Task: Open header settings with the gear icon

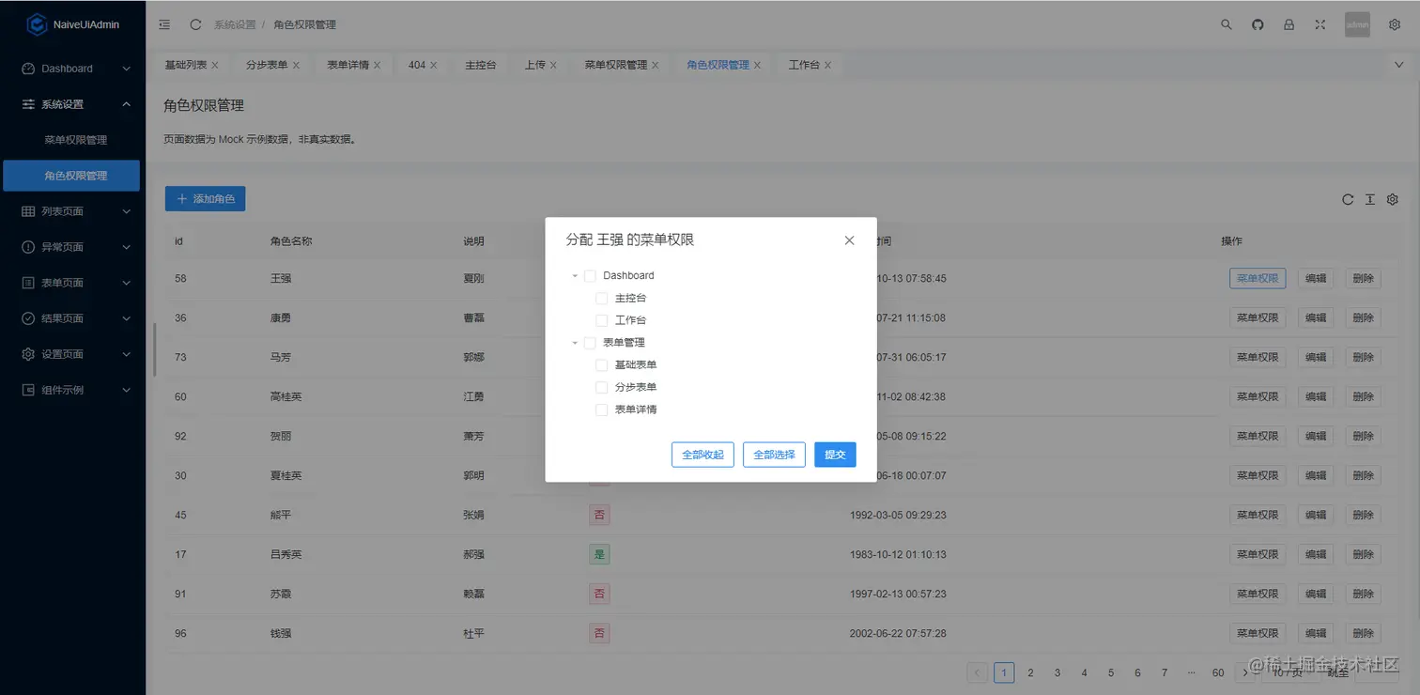Action: tap(1395, 24)
